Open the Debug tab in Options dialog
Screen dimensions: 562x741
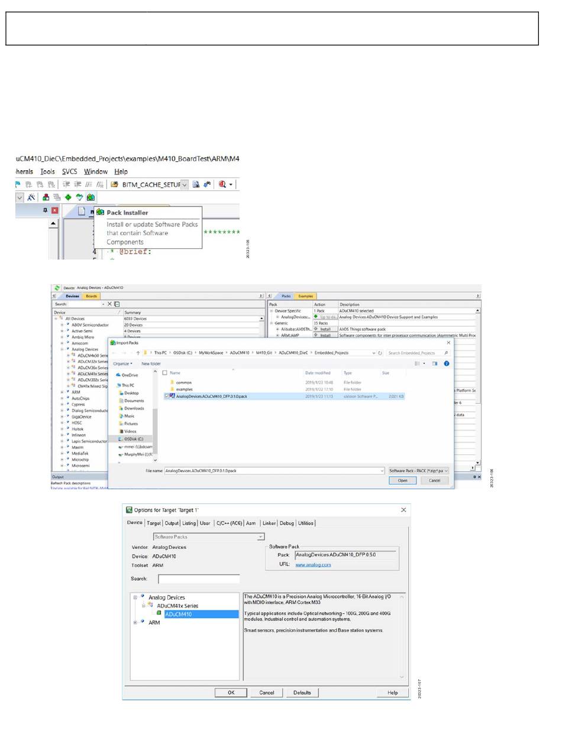pyautogui.click(x=286, y=523)
